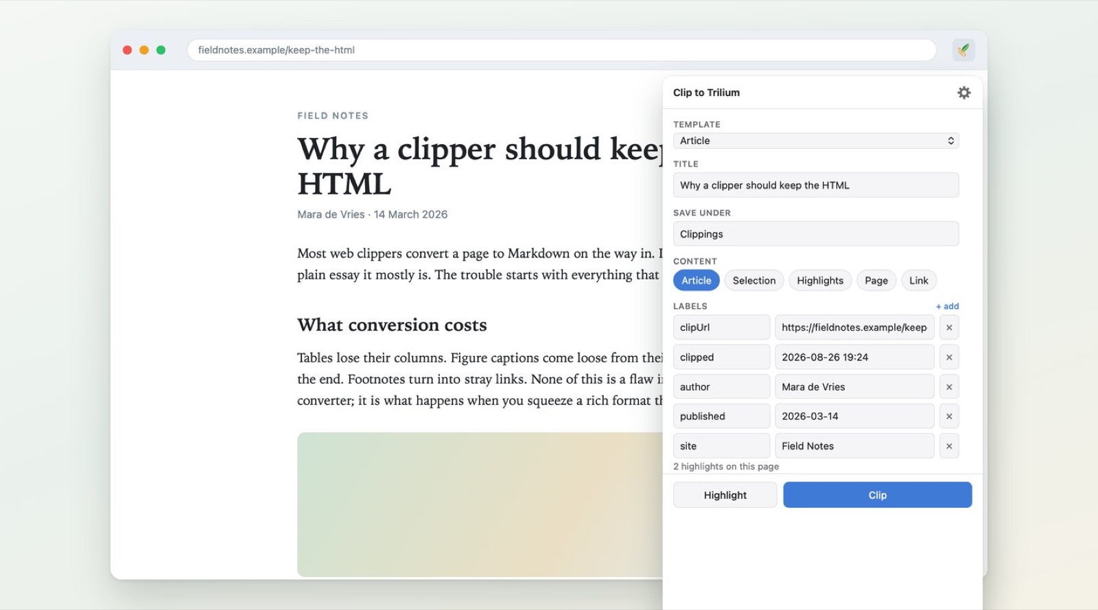1098x610 pixels.
Task: Set content mode to Page
Action: click(x=876, y=281)
